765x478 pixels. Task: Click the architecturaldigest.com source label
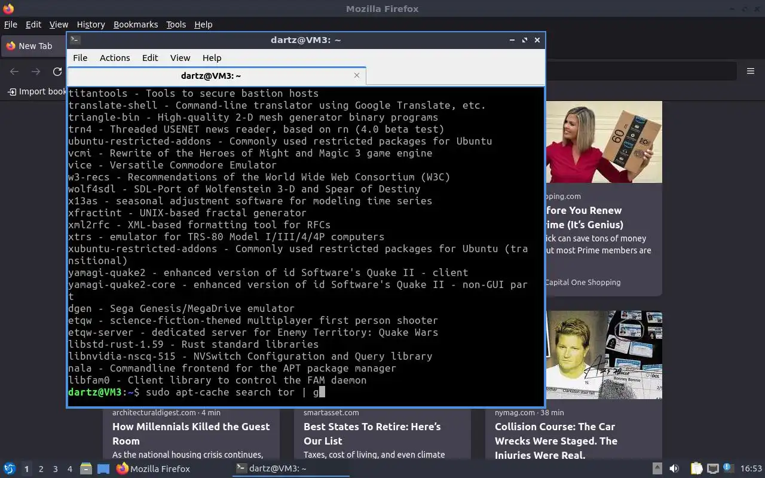pyautogui.click(x=154, y=412)
